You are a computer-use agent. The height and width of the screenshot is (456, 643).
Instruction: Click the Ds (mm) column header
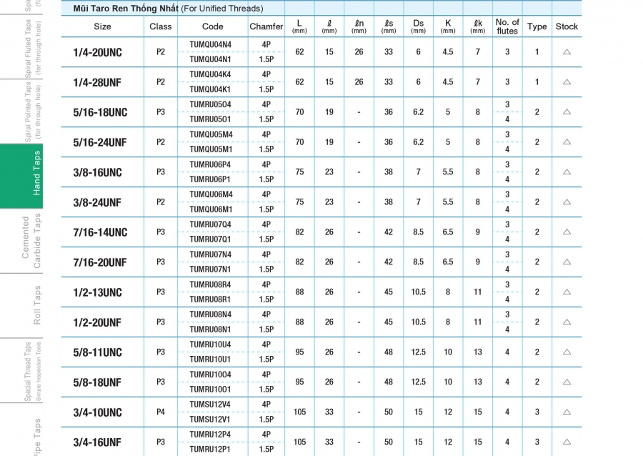(x=418, y=26)
